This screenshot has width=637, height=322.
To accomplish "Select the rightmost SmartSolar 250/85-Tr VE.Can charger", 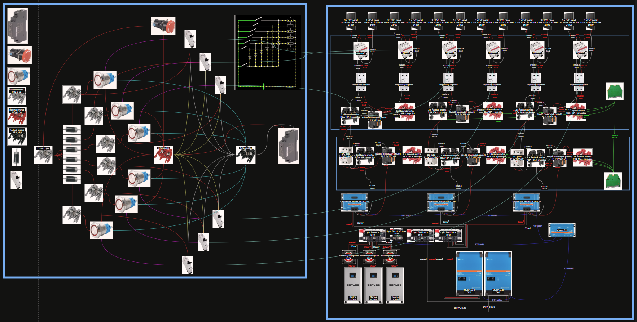I will point(527,202).
